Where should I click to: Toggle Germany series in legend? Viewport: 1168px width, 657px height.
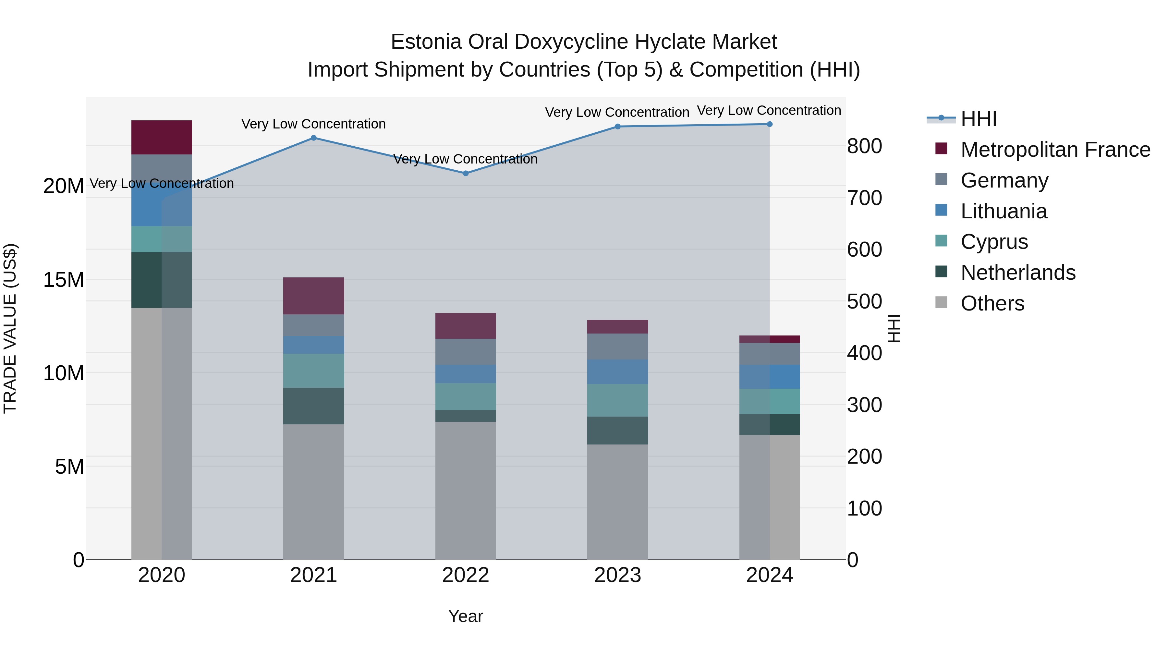tap(992, 180)
